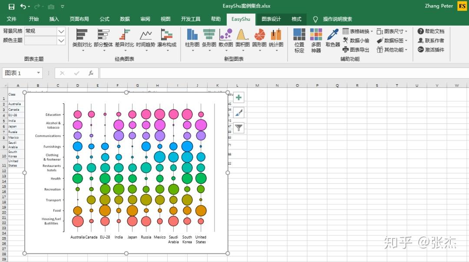The height and width of the screenshot is (262, 469).
Task: Toggle the Chart Elements plus button
Action: (x=238, y=97)
